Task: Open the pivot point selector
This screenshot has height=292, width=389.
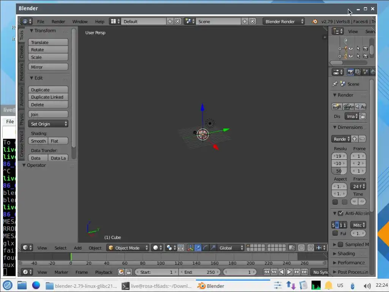Action: (x=171, y=248)
